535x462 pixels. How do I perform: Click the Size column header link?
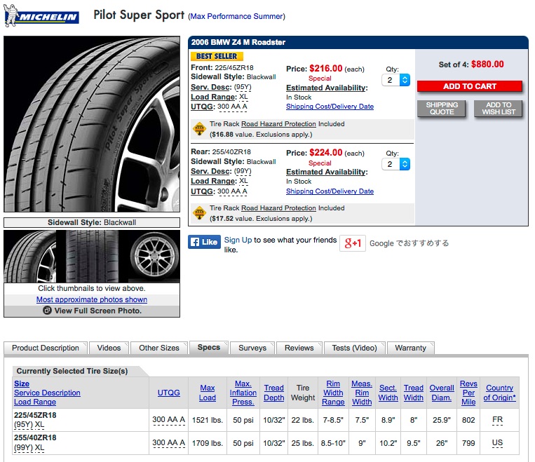click(x=22, y=383)
